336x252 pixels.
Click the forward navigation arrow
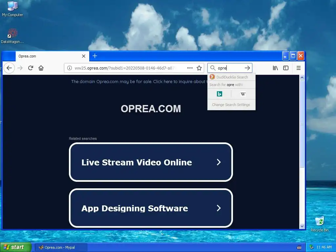20,68
